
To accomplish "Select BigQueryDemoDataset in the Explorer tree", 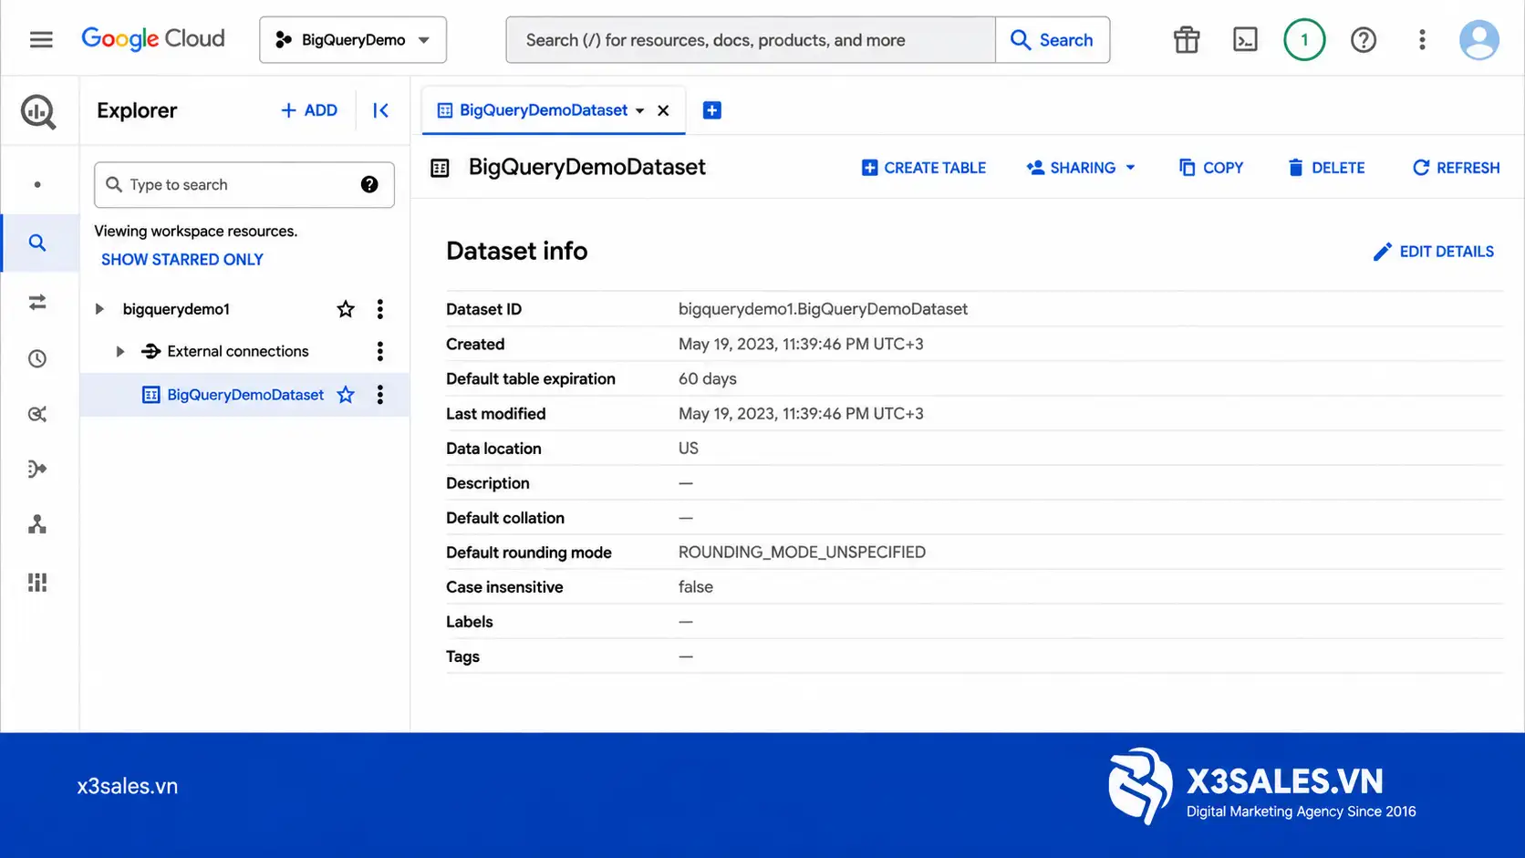I will coord(245,395).
